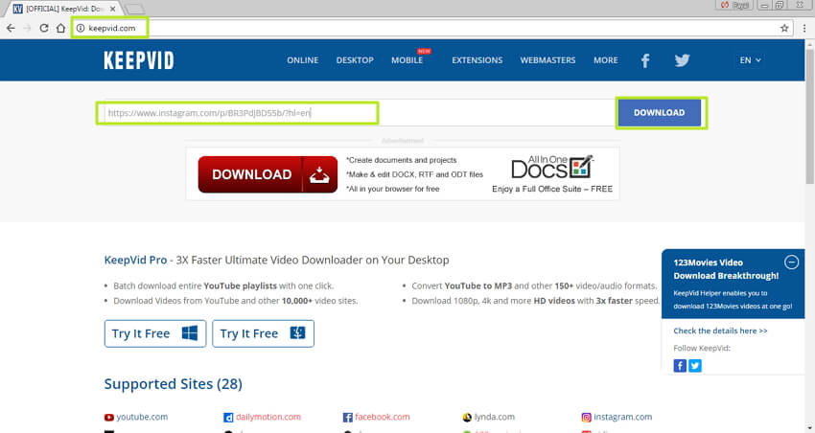This screenshot has height=433, width=815.
Task: Collapse the 123Movies popup with minus icon
Action: click(x=791, y=262)
